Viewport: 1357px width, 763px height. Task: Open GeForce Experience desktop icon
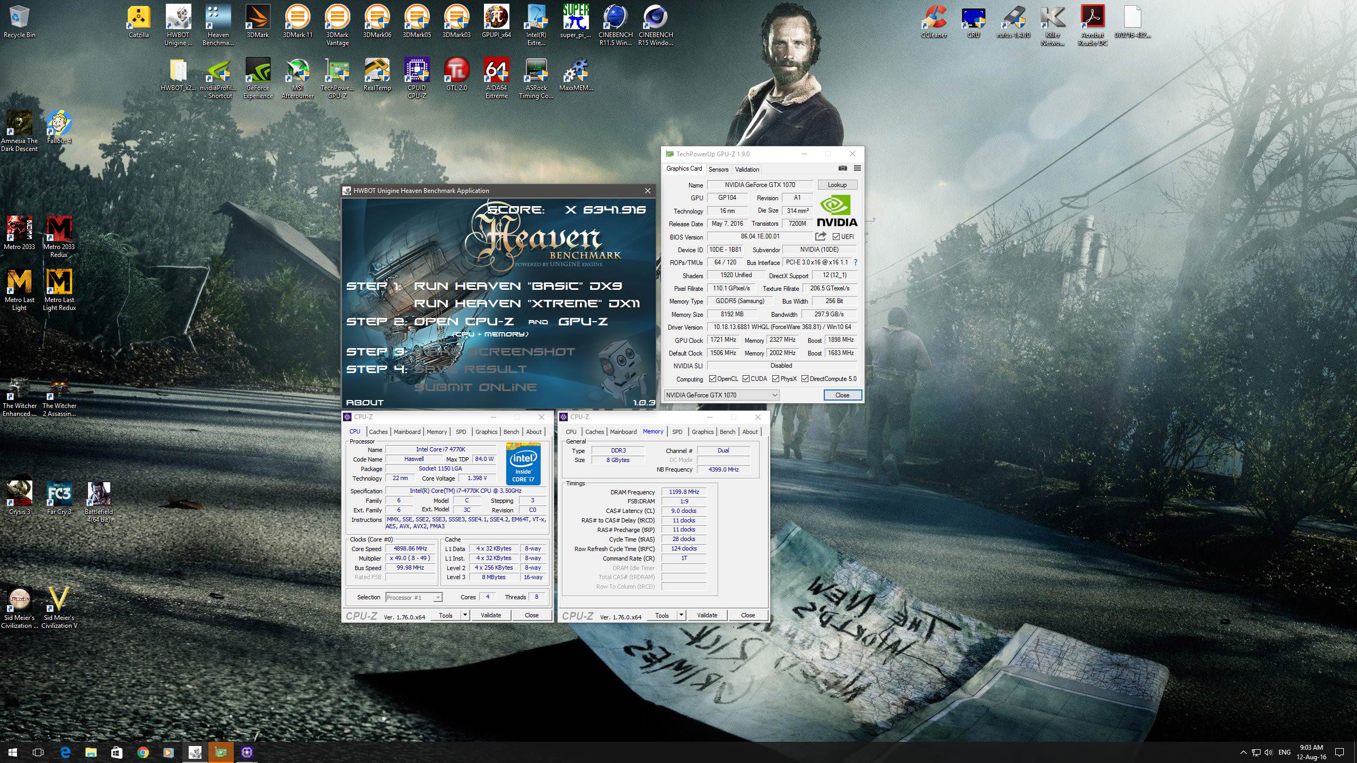258,78
